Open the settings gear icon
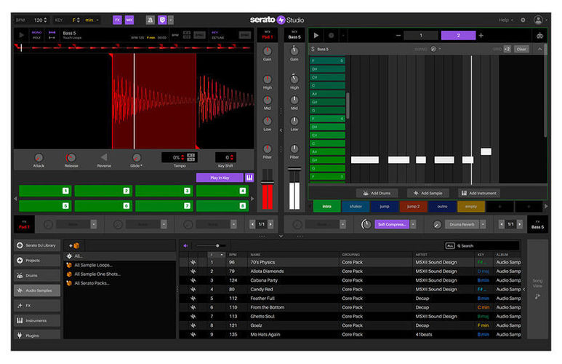Image resolution: width=562 pixels, height=364 pixels. click(x=523, y=20)
